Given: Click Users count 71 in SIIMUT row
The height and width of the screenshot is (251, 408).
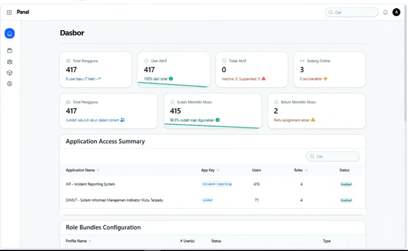Looking at the screenshot, I should tap(256, 200).
